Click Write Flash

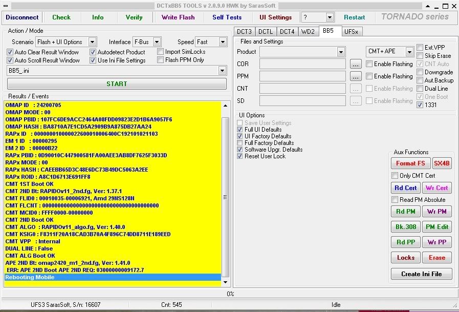[178, 17]
